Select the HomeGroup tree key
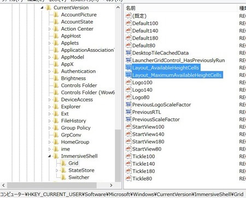The width and height of the screenshot is (246, 198). click(75, 142)
